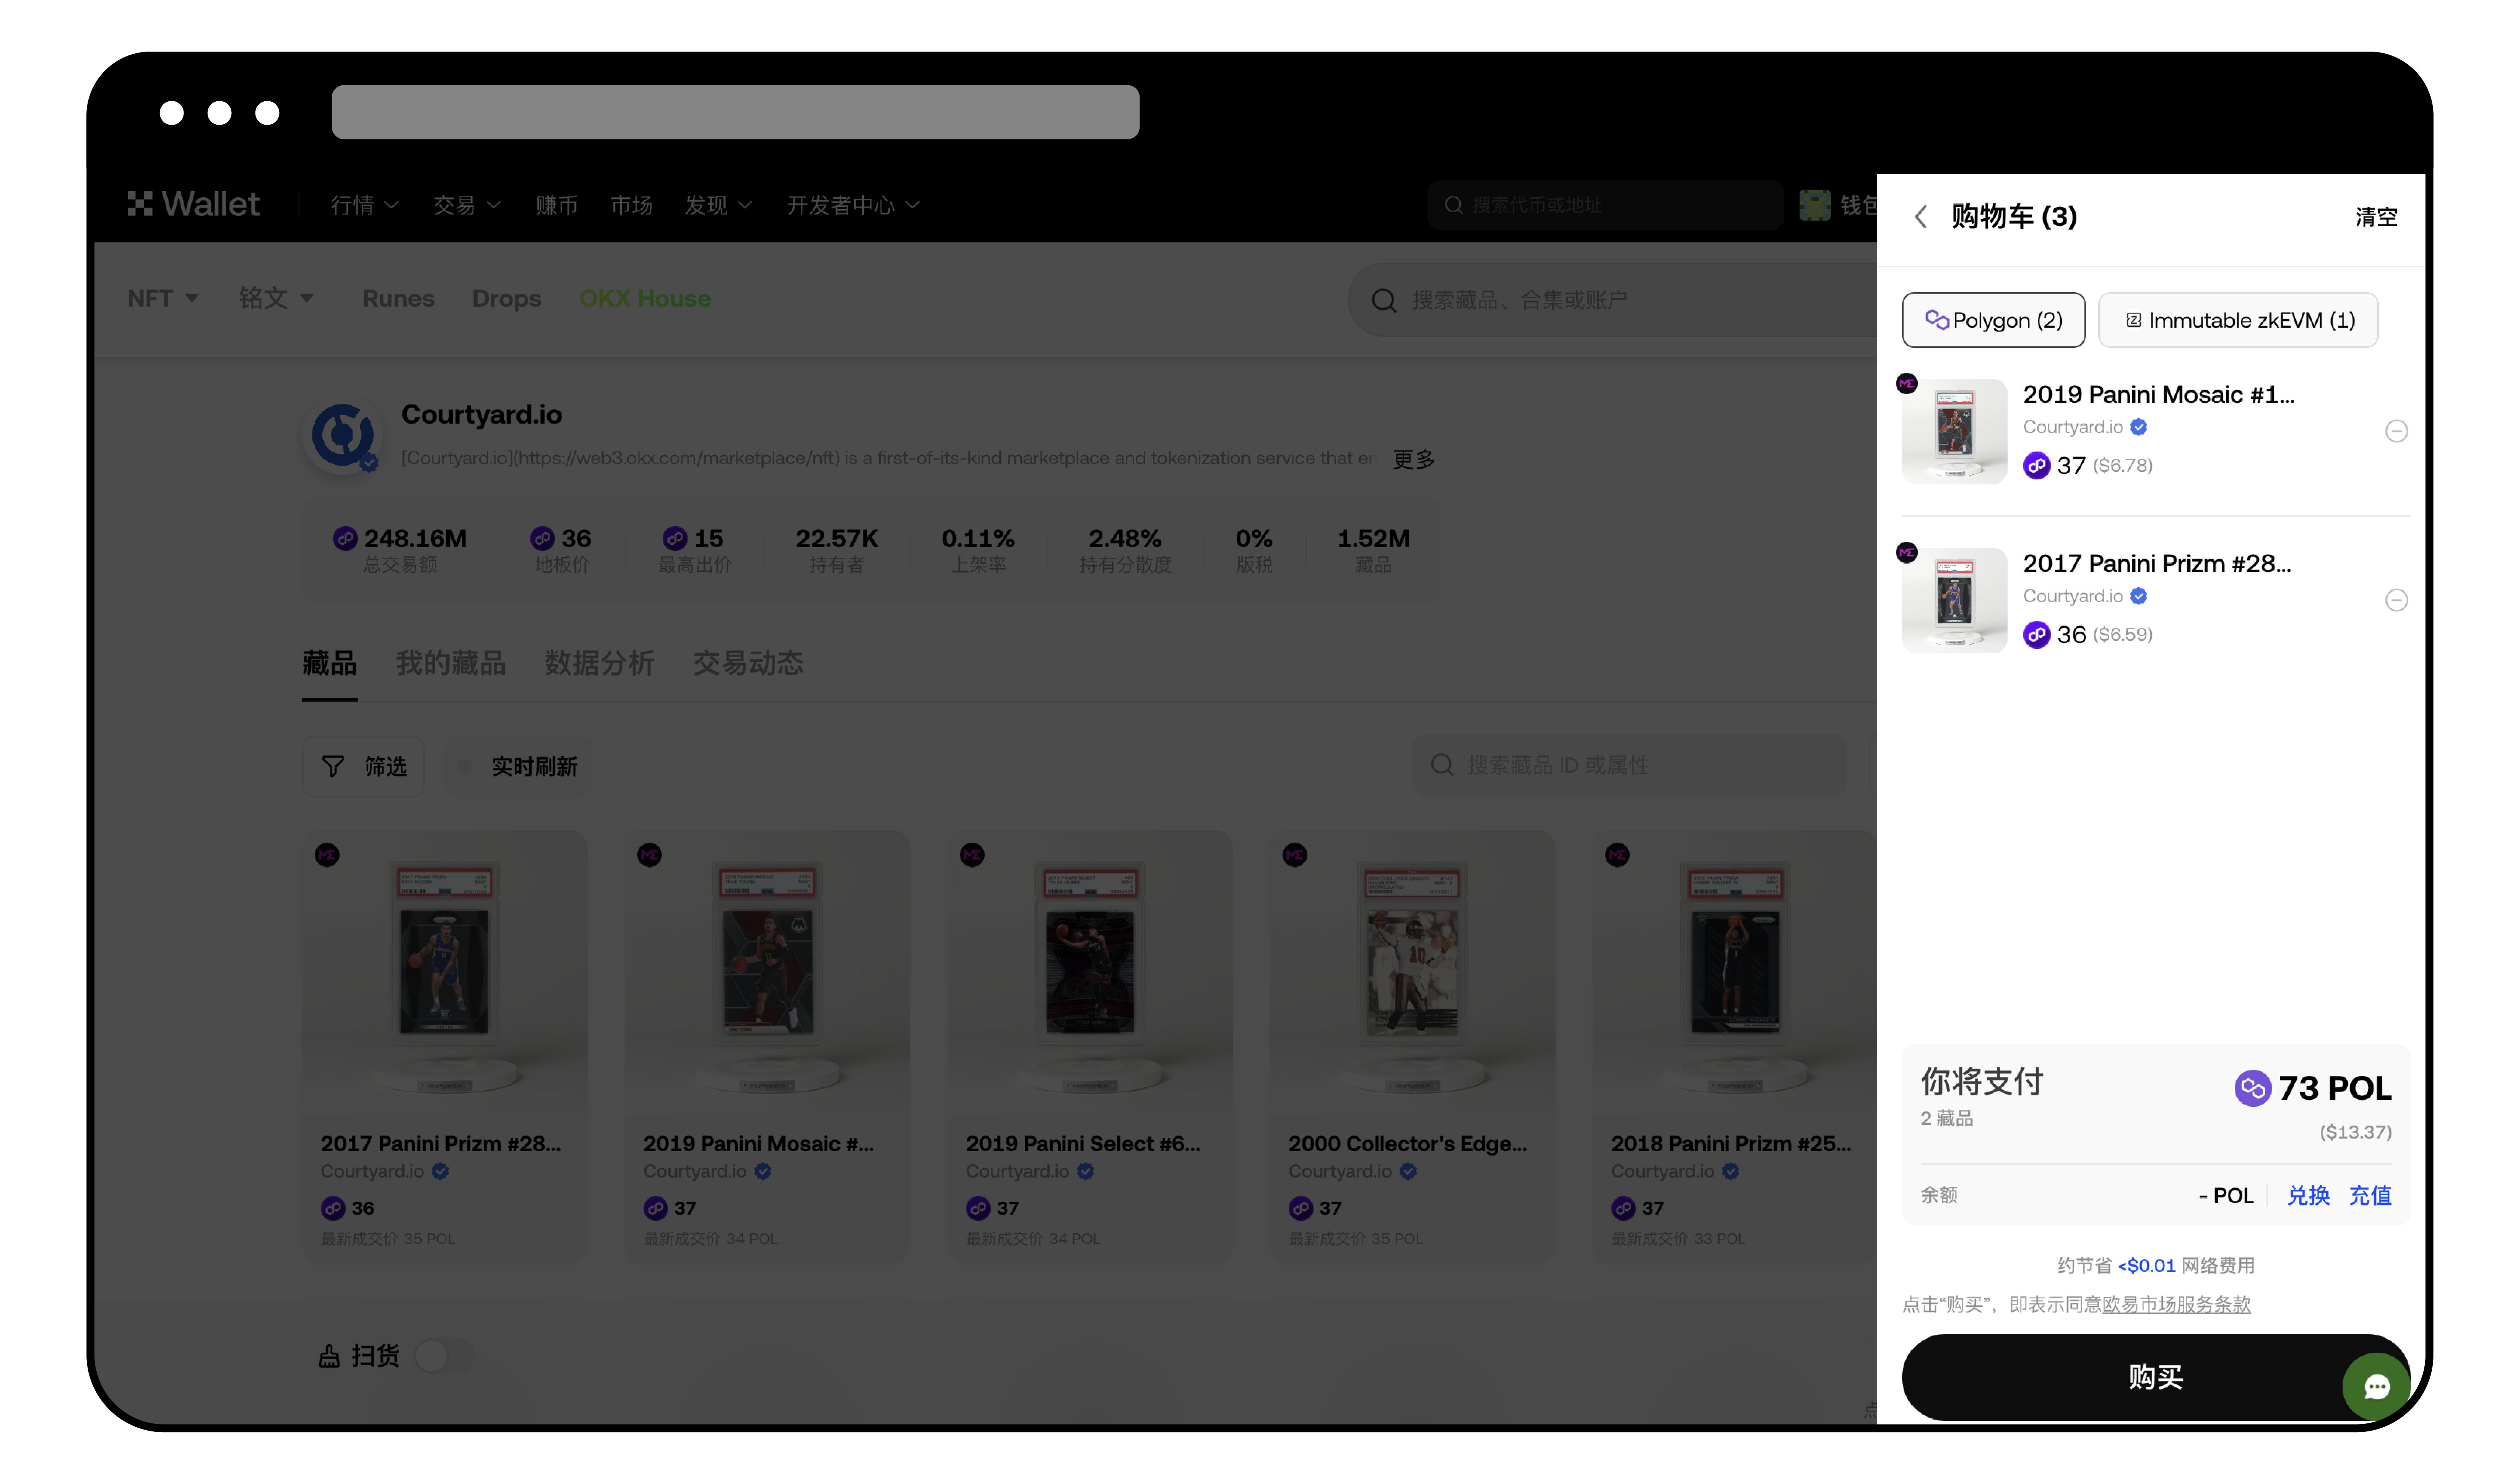This screenshot has height=1475, width=2520.
Task: Click the 兑换 swap link
Action: click(2308, 1195)
